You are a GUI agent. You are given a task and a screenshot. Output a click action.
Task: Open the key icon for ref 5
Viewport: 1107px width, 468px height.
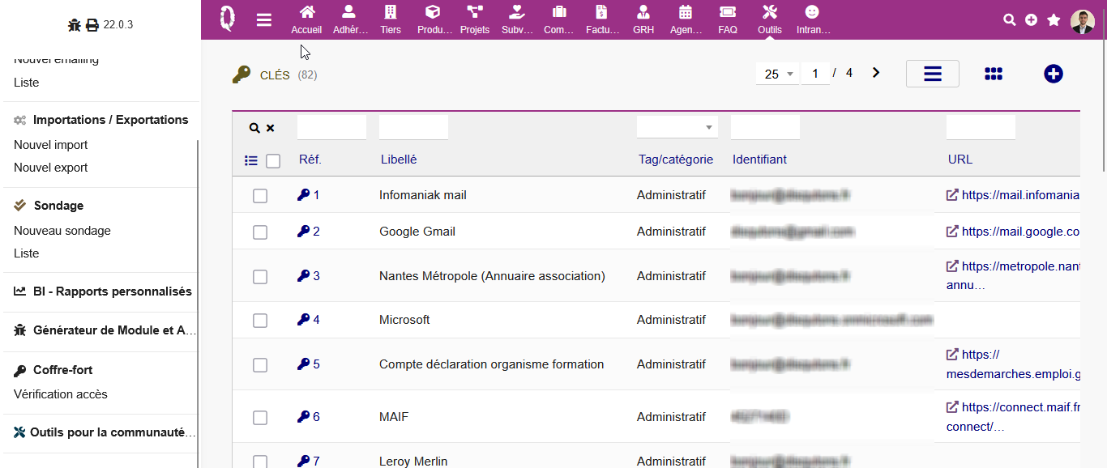pos(303,364)
